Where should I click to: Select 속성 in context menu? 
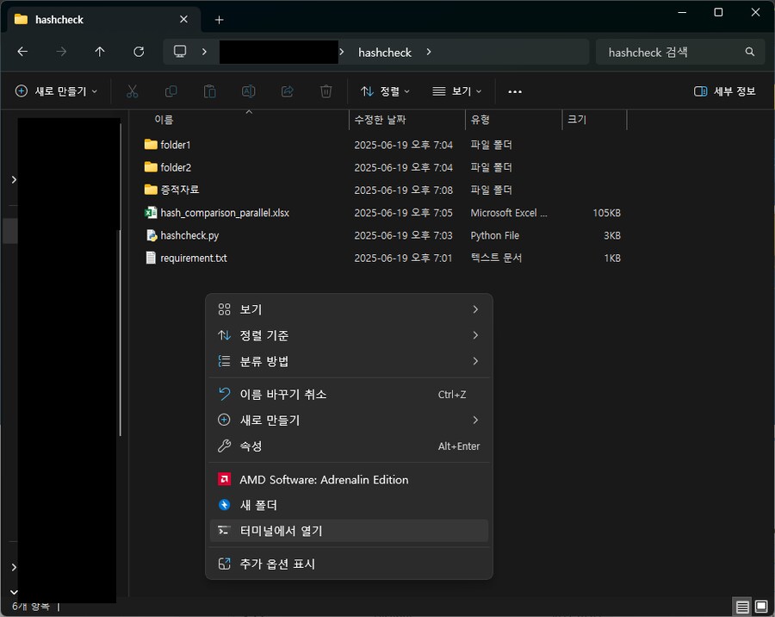tap(349, 446)
